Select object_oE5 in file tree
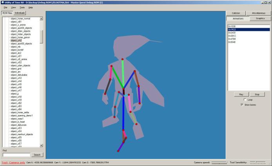The width and height of the screenshot is (272, 166). tap(16, 137)
